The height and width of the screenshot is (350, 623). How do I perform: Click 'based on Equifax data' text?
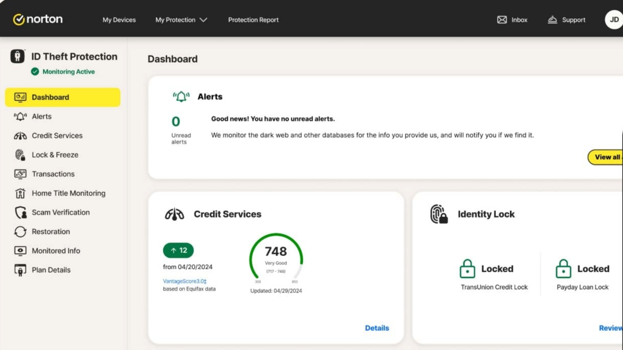(x=189, y=289)
